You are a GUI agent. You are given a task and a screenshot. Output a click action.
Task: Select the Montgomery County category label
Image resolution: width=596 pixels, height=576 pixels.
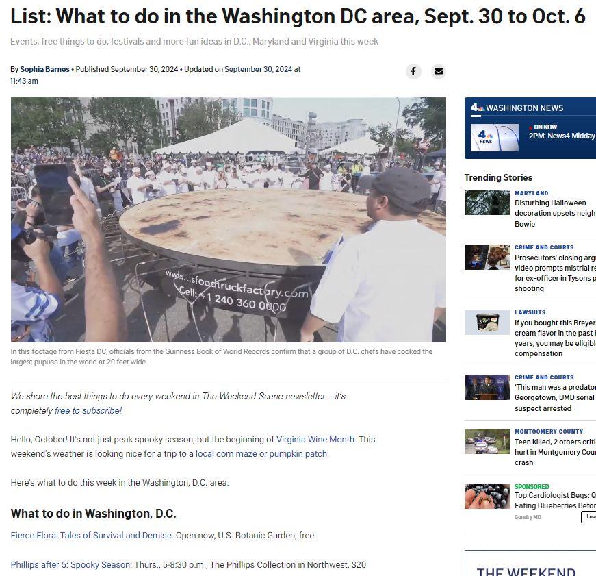(x=549, y=431)
